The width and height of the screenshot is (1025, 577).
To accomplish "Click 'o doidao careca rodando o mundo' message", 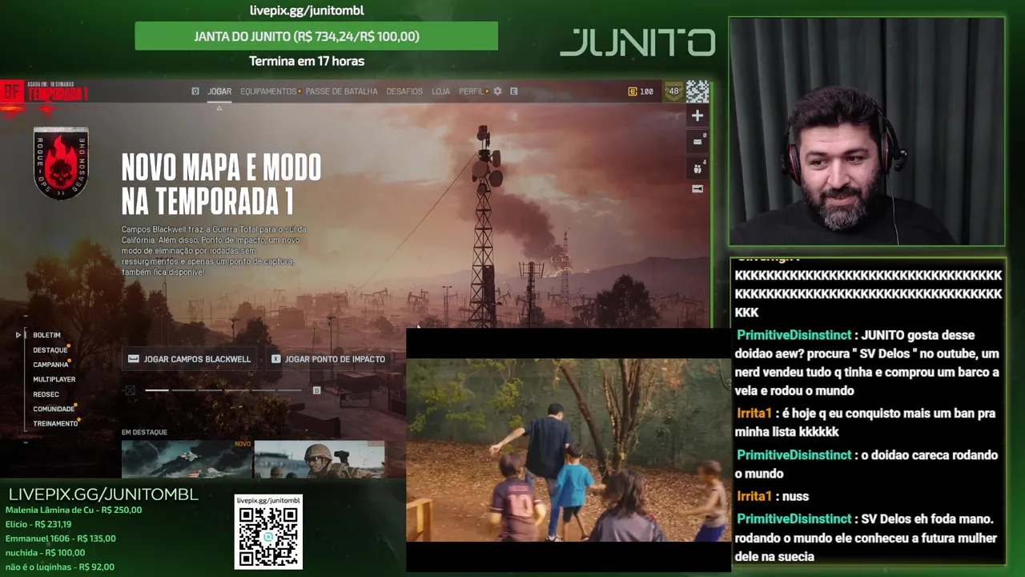I will pos(868,464).
